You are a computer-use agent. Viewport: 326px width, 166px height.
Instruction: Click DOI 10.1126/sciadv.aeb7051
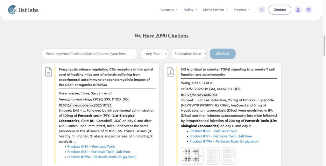(199, 95)
